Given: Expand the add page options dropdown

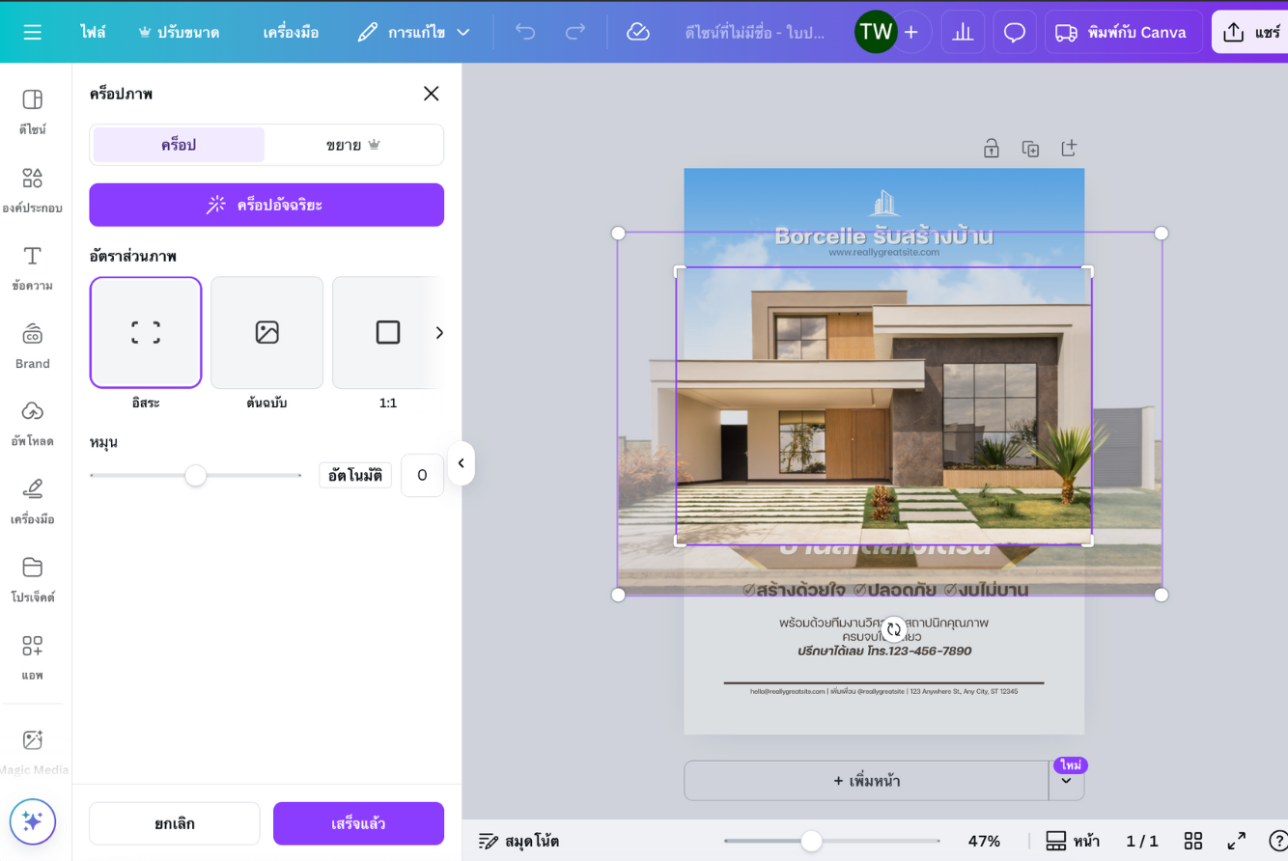Looking at the screenshot, I should (1067, 781).
